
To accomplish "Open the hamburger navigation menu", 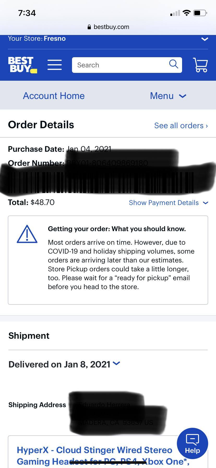I will (x=55, y=65).
